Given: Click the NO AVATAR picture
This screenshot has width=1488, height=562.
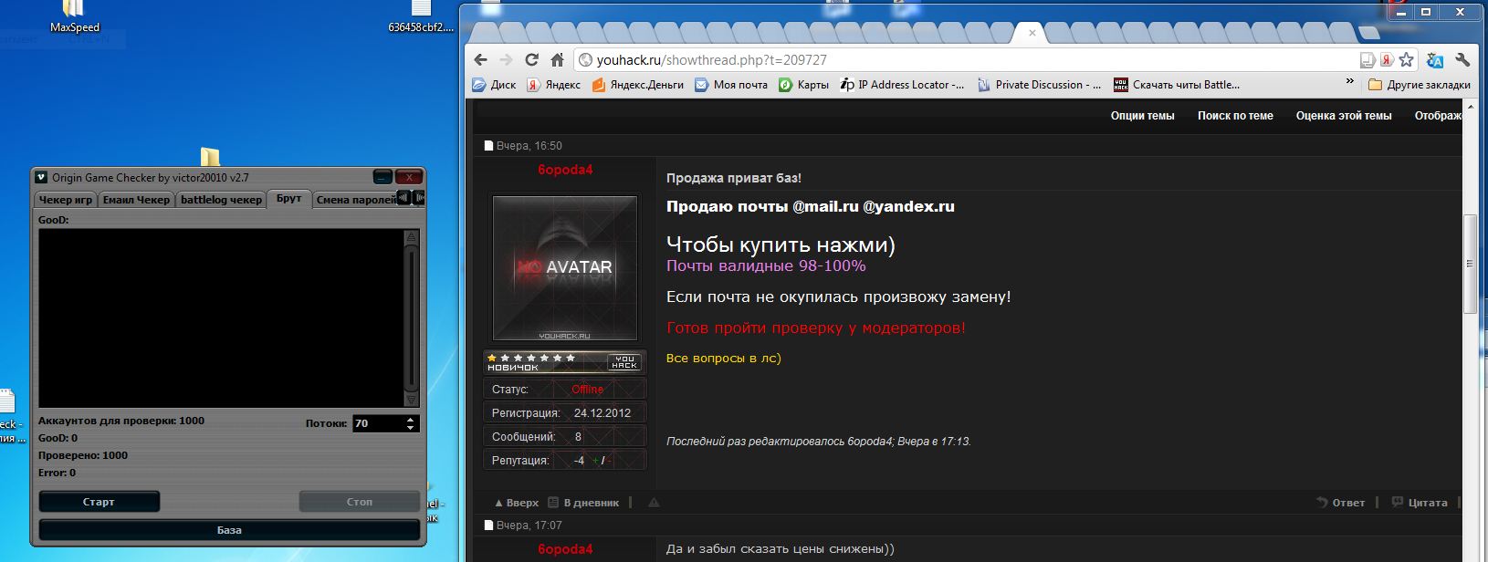Looking at the screenshot, I should pyautogui.click(x=565, y=268).
